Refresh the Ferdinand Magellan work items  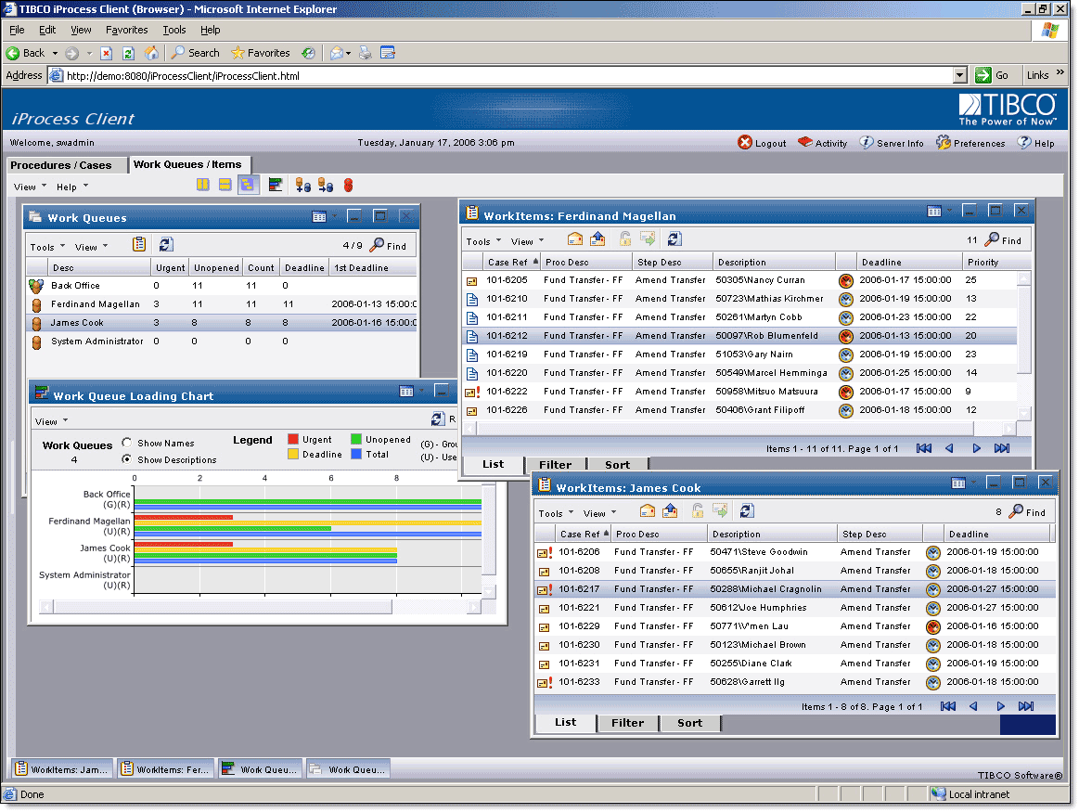pos(674,238)
